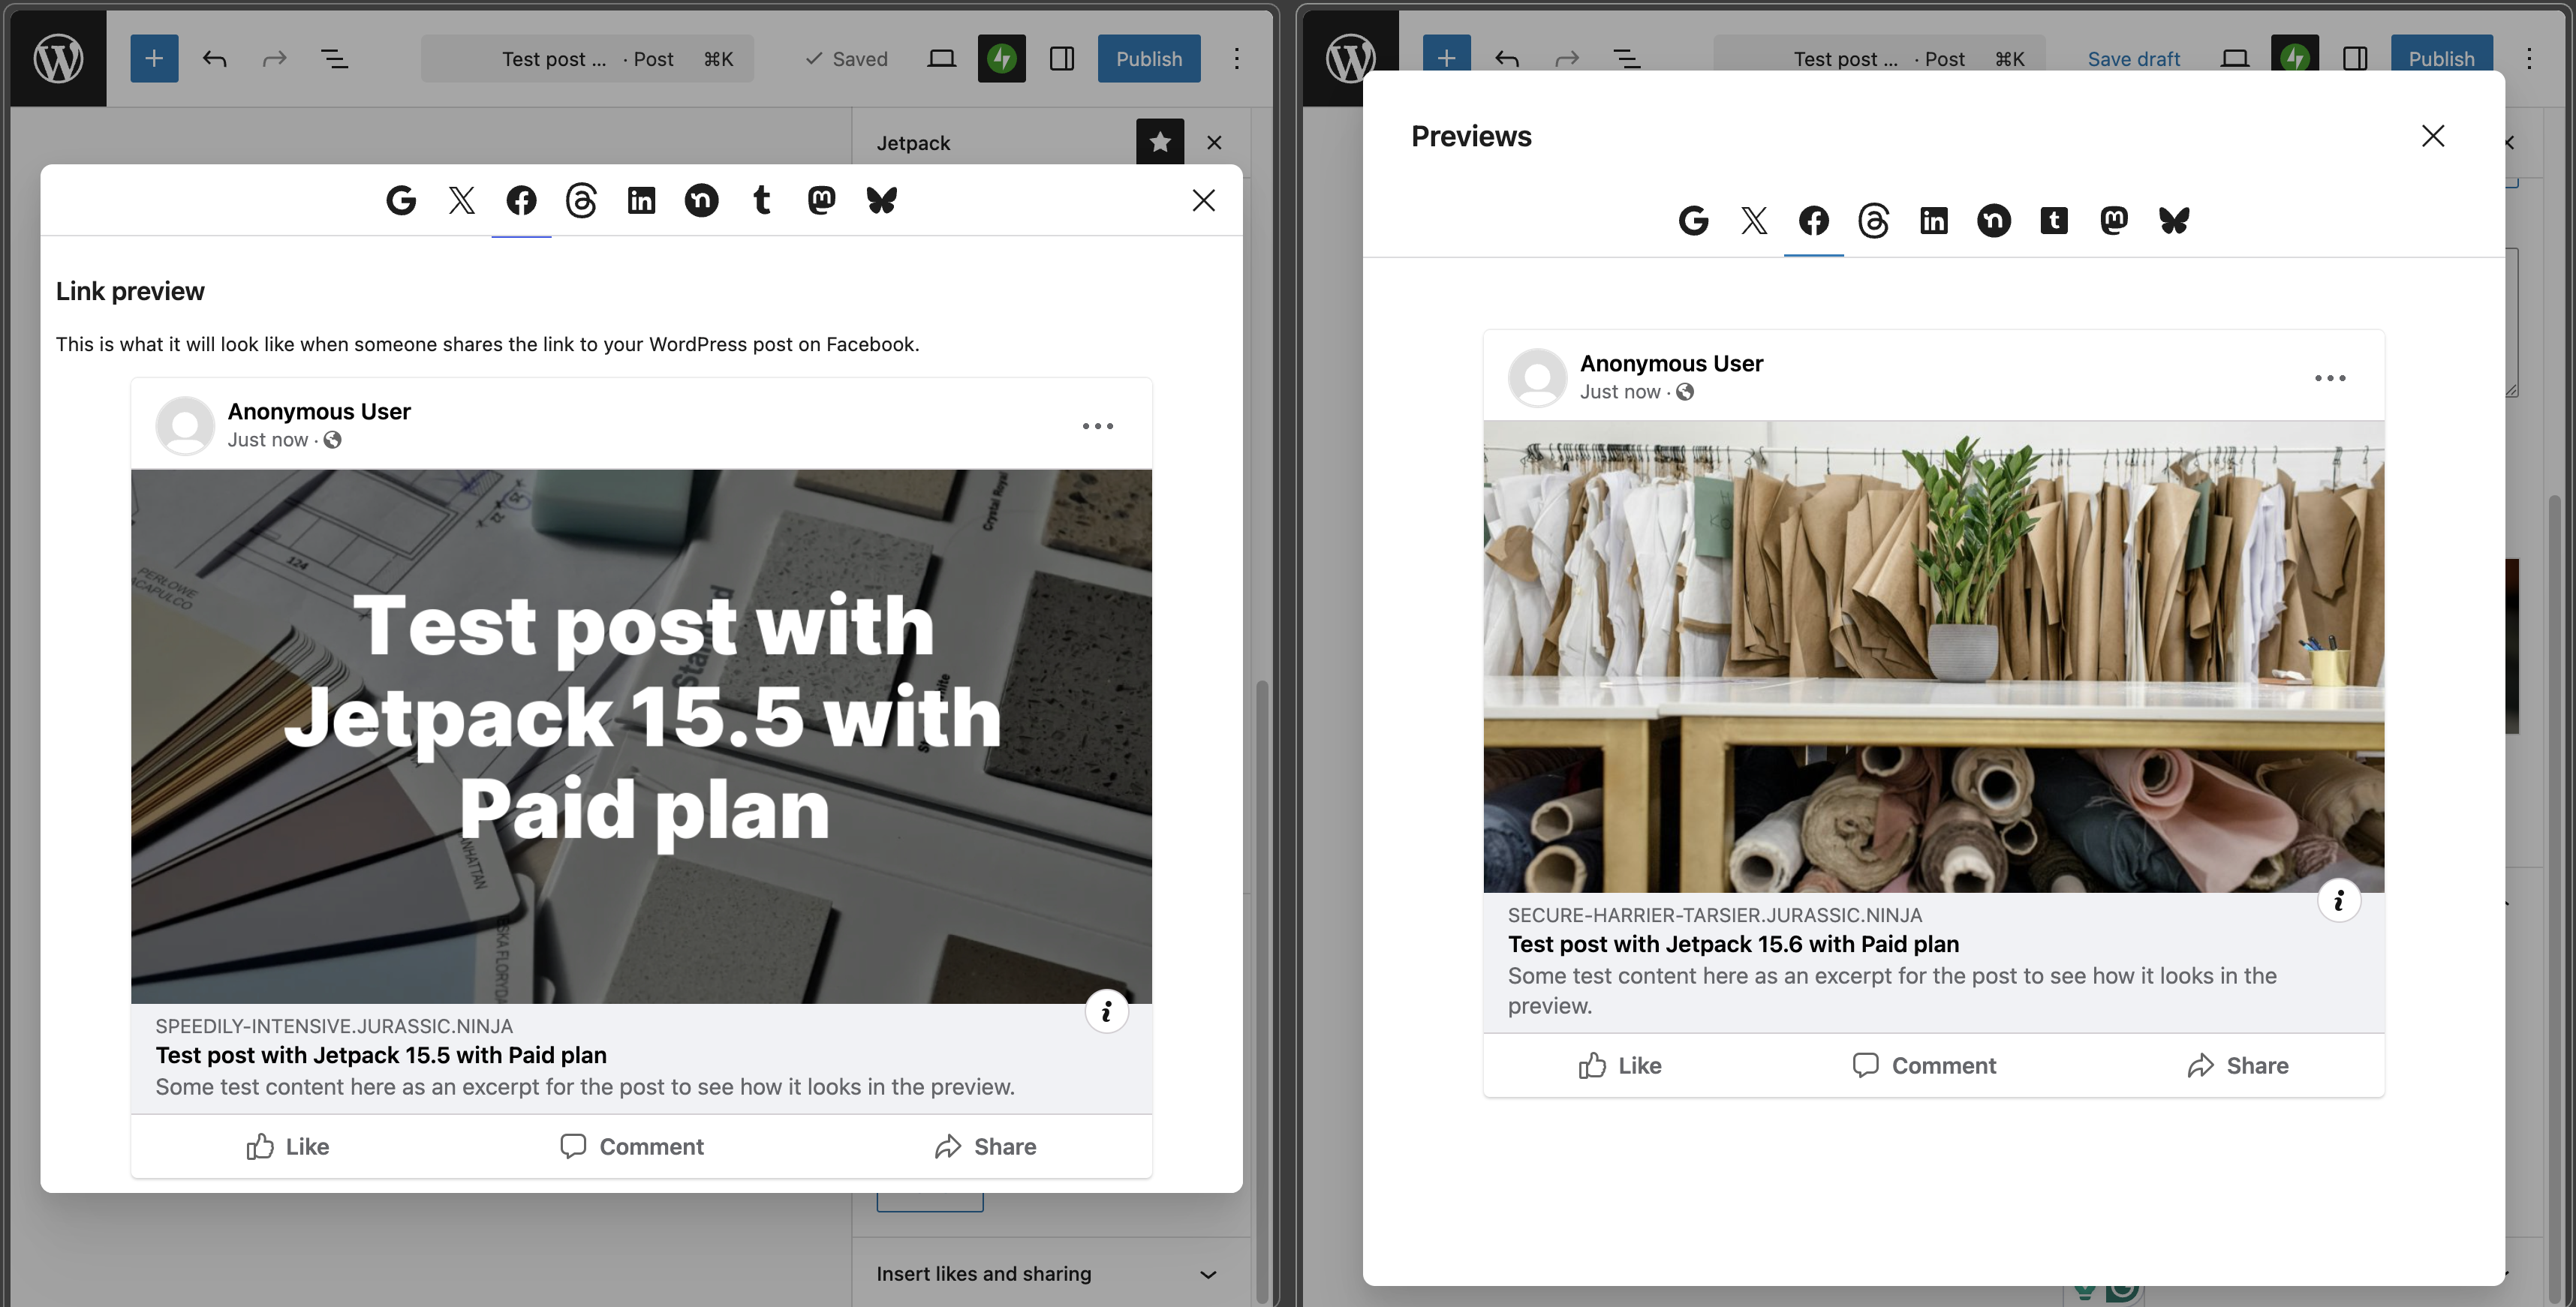Toggle settings sidebar in left editor

tap(1062, 59)
